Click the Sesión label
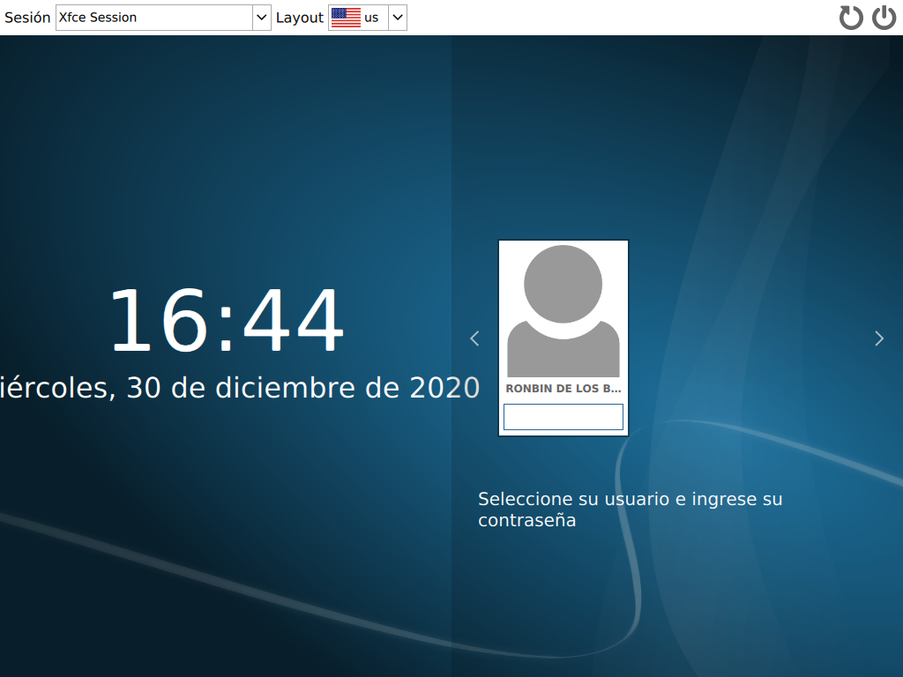 pyautogui.click(x=27, y=18)
